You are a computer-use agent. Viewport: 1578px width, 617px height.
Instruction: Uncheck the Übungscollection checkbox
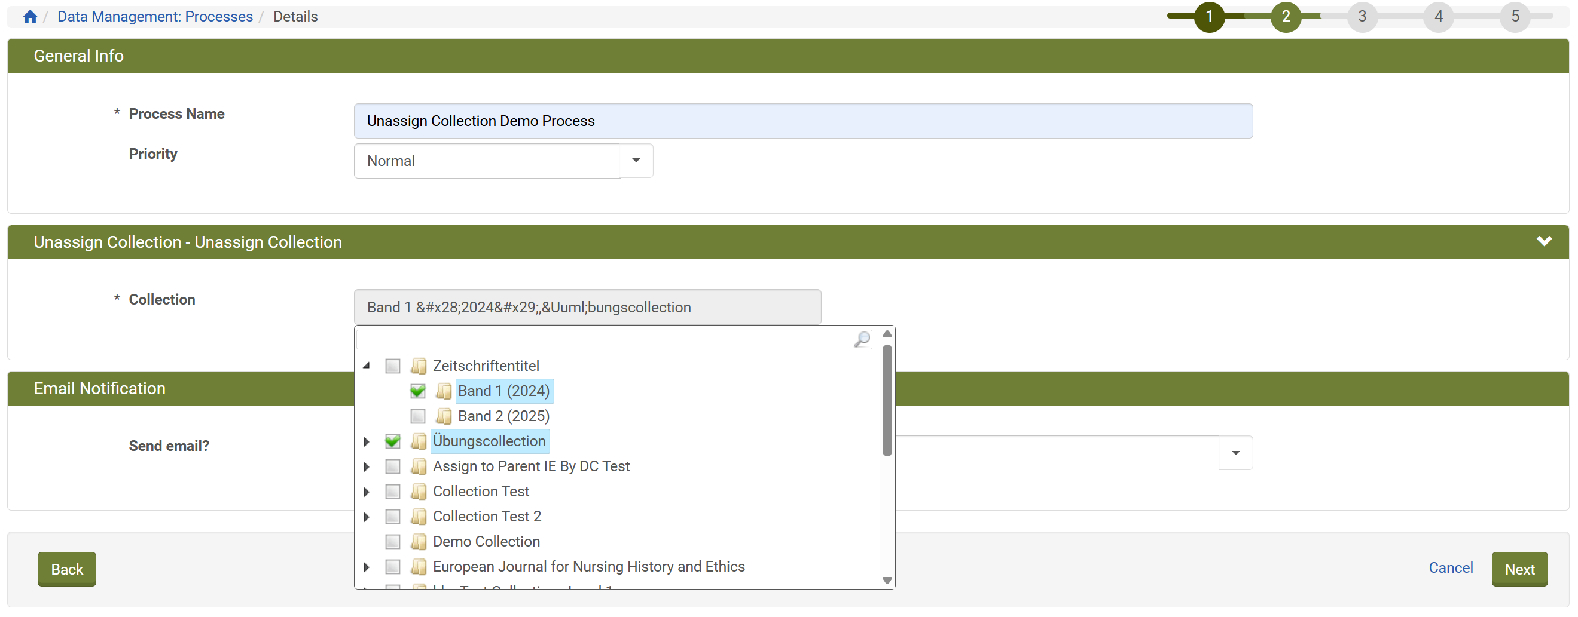click(393, 441)
